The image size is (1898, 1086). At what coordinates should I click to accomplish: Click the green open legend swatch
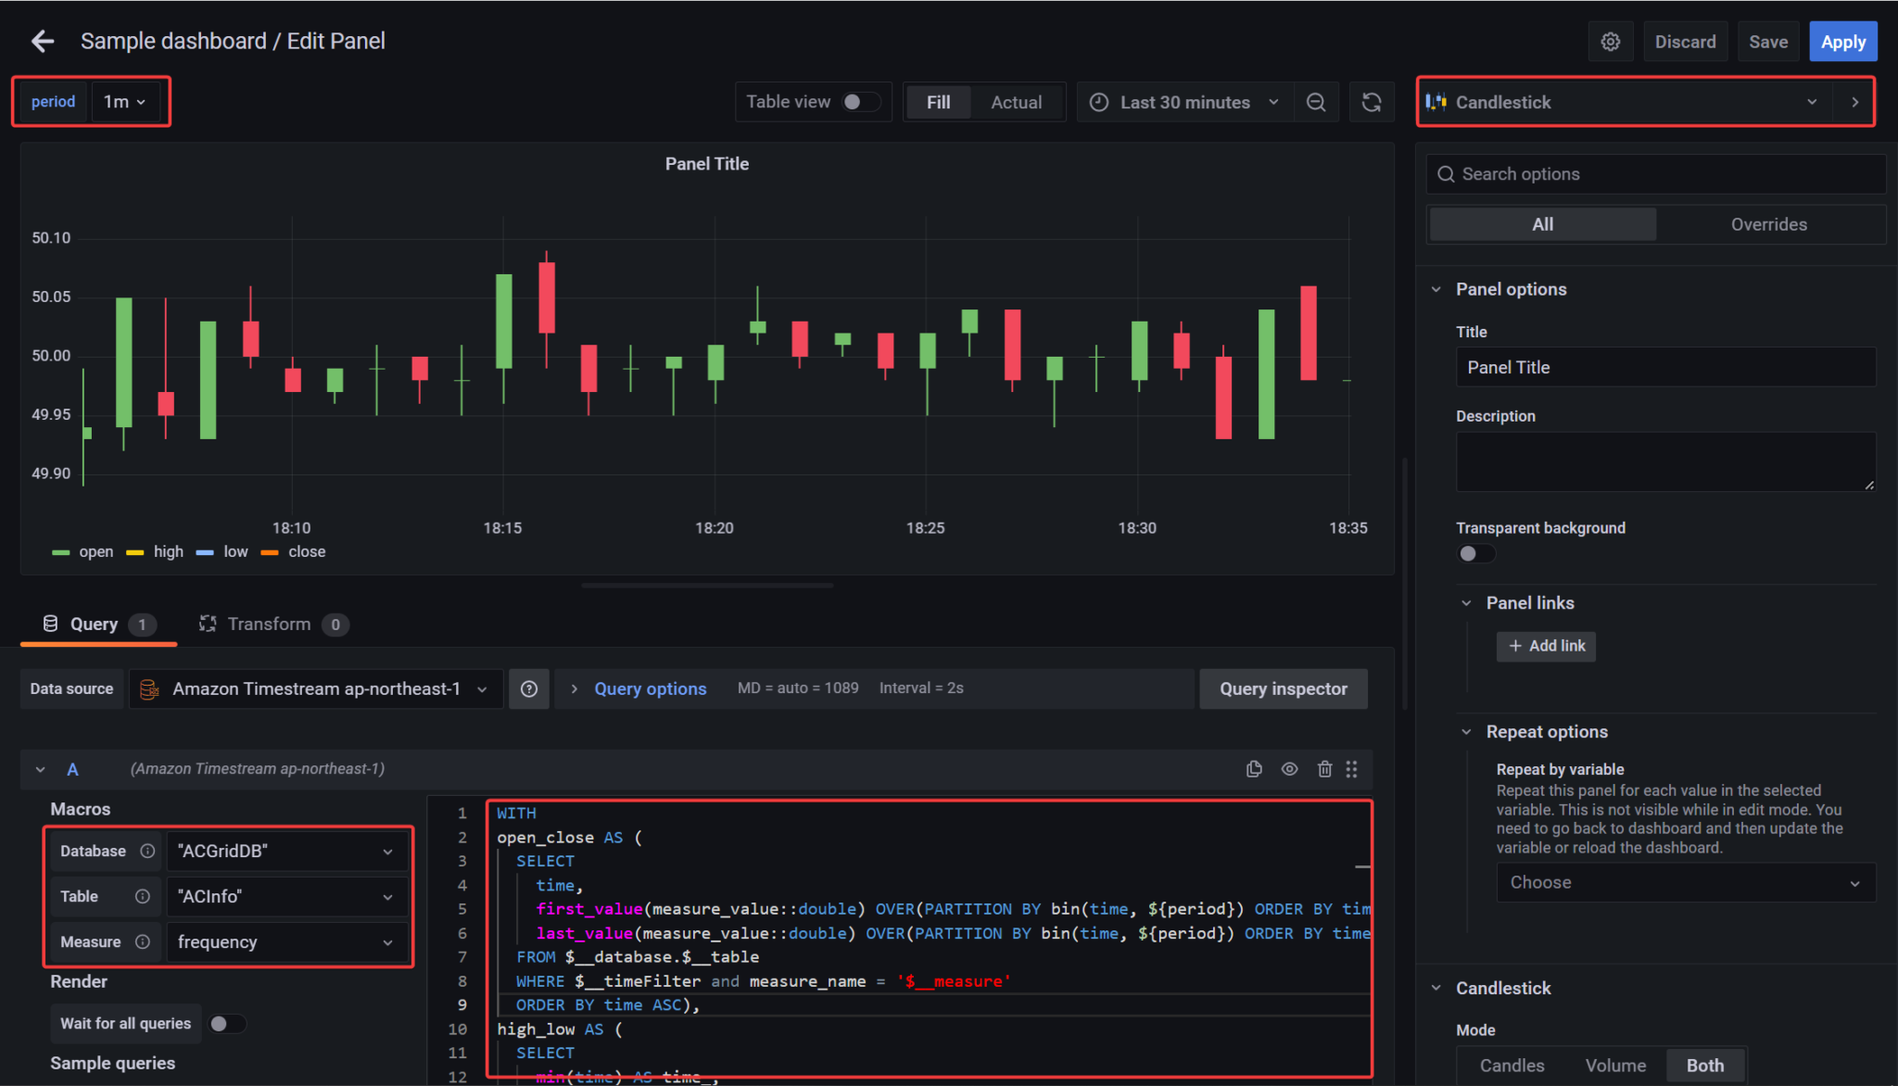[x=61, y=551]
